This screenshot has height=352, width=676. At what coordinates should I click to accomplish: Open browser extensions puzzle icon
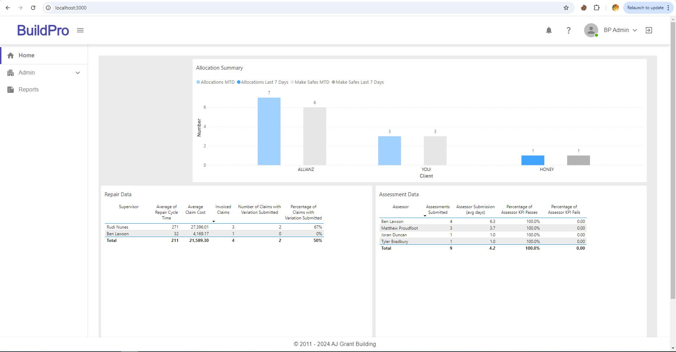596,8
